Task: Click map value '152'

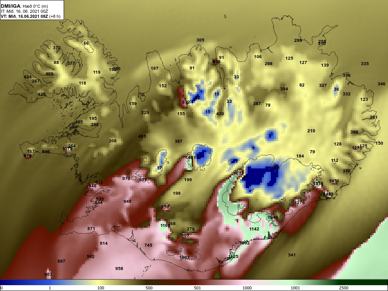Action: pyautogui.click(x=163, y=86)
